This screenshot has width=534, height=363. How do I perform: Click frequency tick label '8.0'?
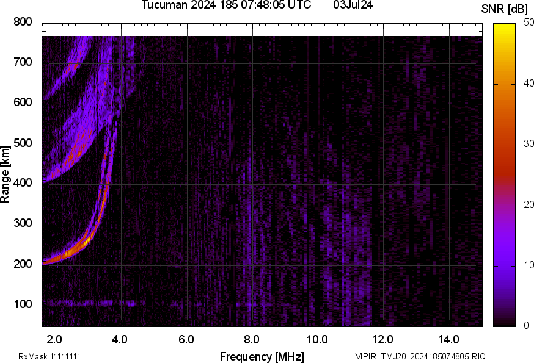pos(251,339)
